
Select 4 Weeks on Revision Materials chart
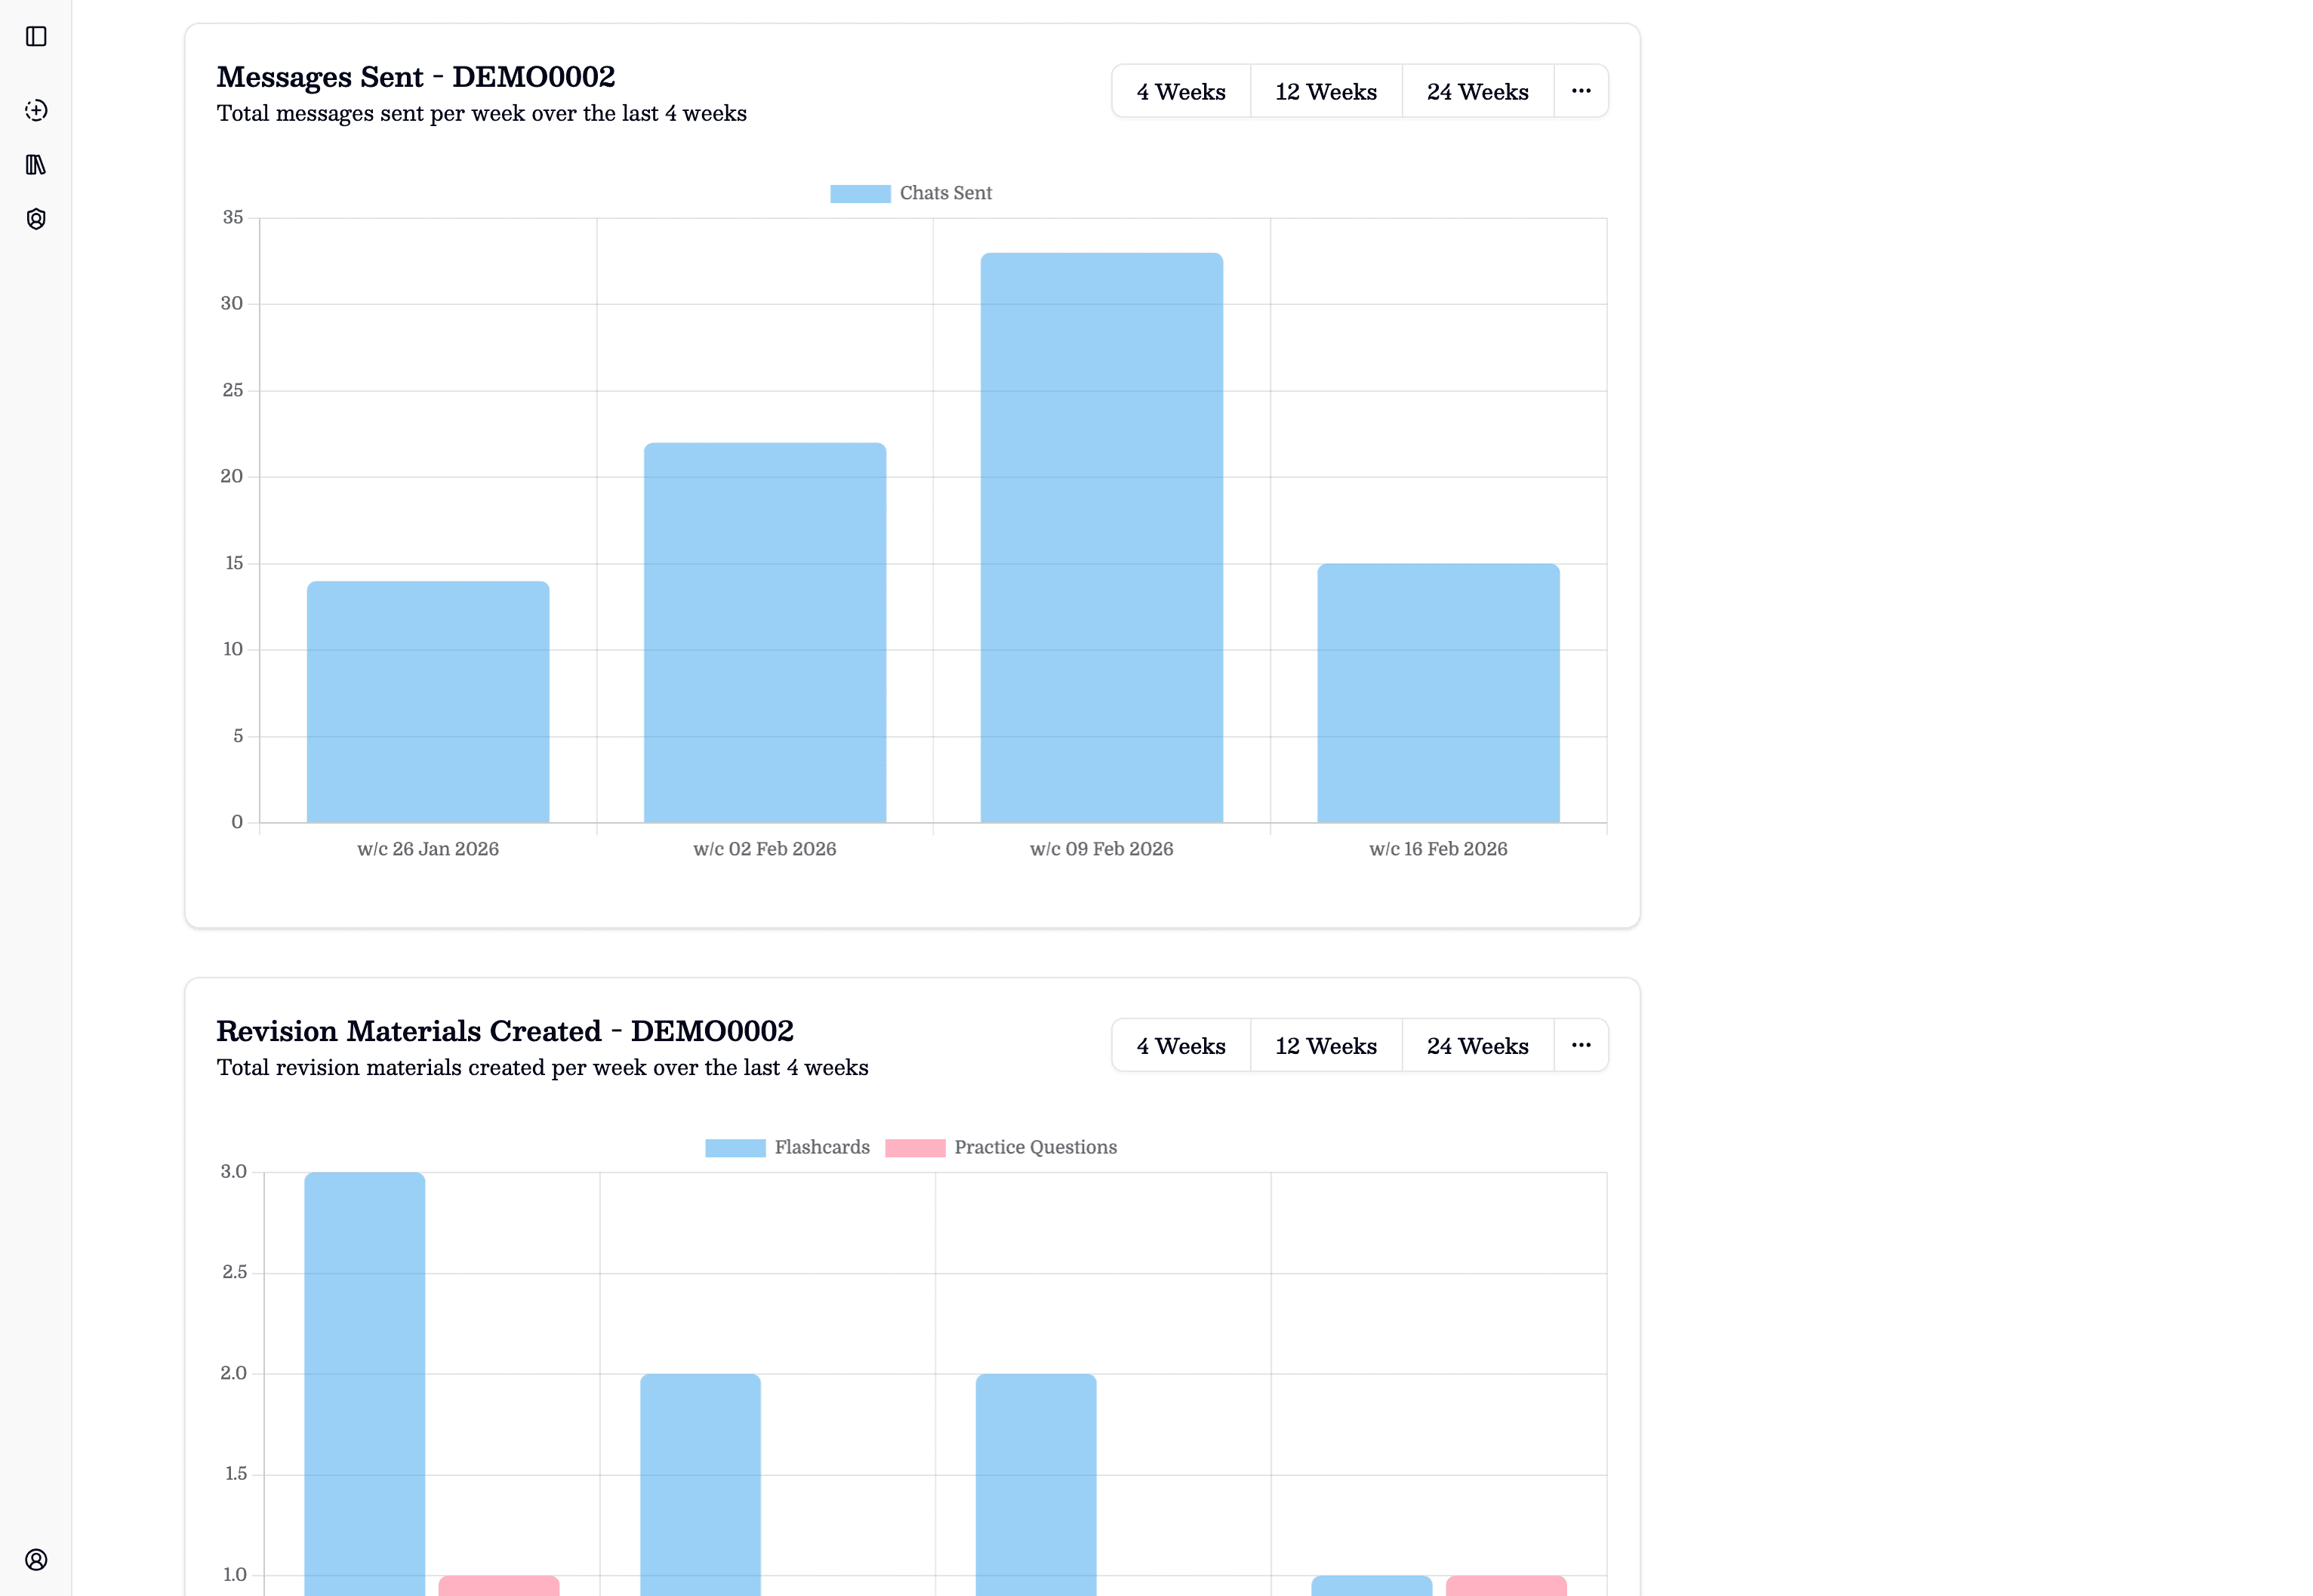point(1180,1046)
